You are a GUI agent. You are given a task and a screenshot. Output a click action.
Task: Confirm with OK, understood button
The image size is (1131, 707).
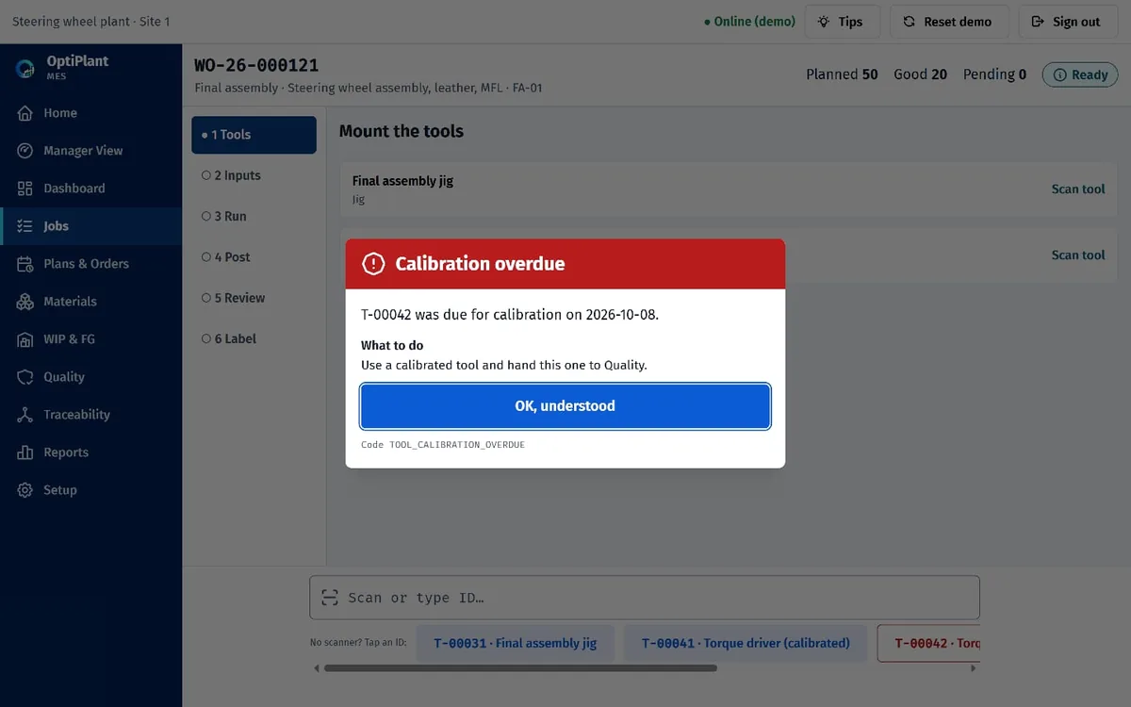click(565, 406)
